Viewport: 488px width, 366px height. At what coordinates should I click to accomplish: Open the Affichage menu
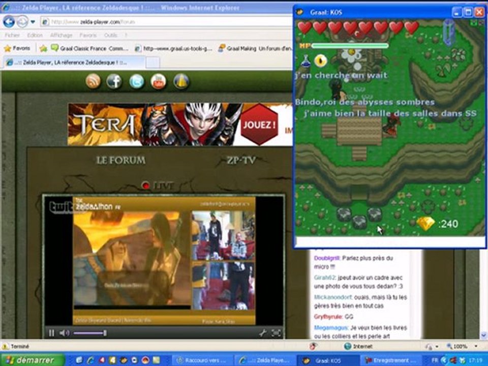pos(61,35)
